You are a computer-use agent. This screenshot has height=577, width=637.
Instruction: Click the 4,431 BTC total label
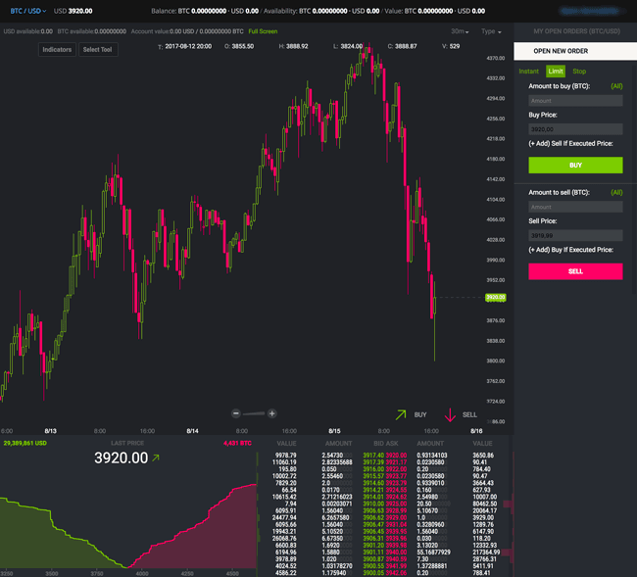point(237,443)
